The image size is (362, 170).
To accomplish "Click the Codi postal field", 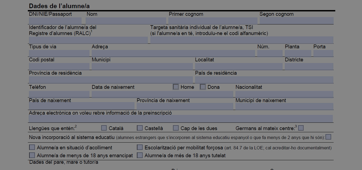I will tap(59, 67).
